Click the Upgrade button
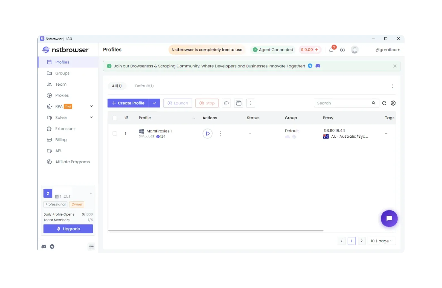The width and height of the screenshot is (442, 288). coord(68,229)
